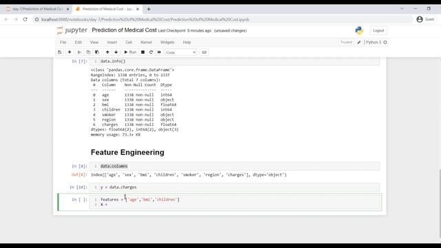Restart the kernel
Image resolution: width=441 pixels, height=248 pixels.
click(151, 52)
